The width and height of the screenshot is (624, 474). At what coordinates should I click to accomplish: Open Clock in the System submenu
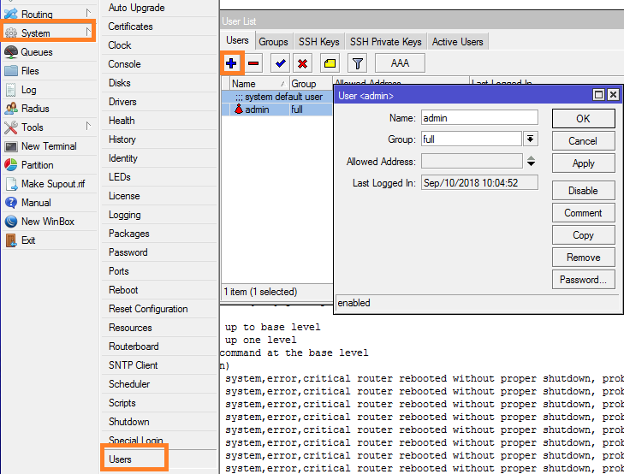click(159, 45)
